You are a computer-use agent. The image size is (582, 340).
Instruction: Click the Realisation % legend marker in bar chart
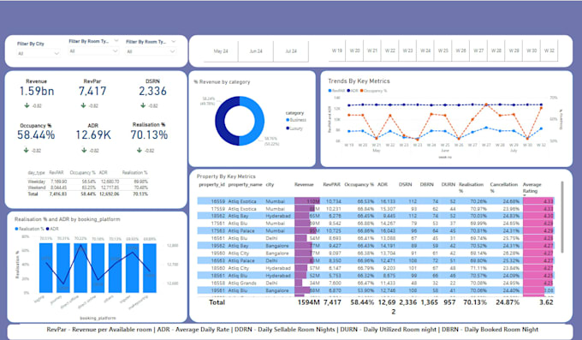[x=16, y=229]
